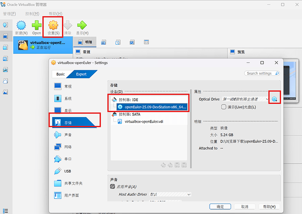Click the 5.24 GB size value
This screenshot has width=302, height=214.
[x=227, y=135]
